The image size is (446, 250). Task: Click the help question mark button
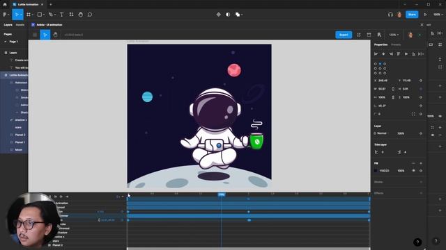417,242
